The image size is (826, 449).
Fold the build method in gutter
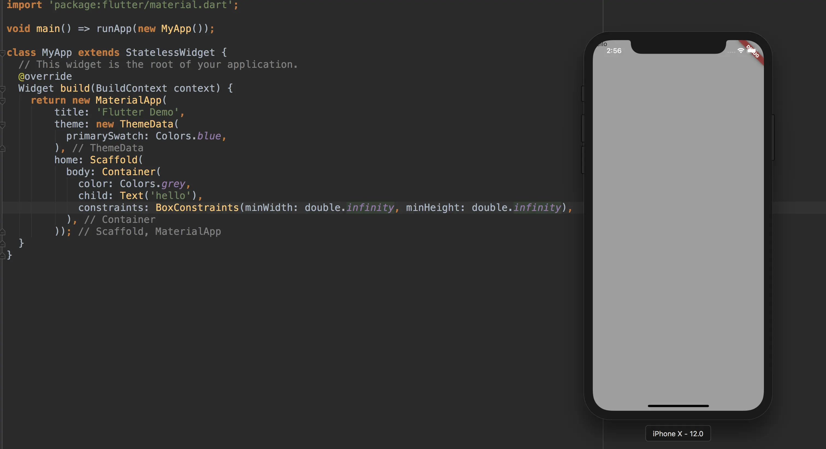click(x=2, y=88)
